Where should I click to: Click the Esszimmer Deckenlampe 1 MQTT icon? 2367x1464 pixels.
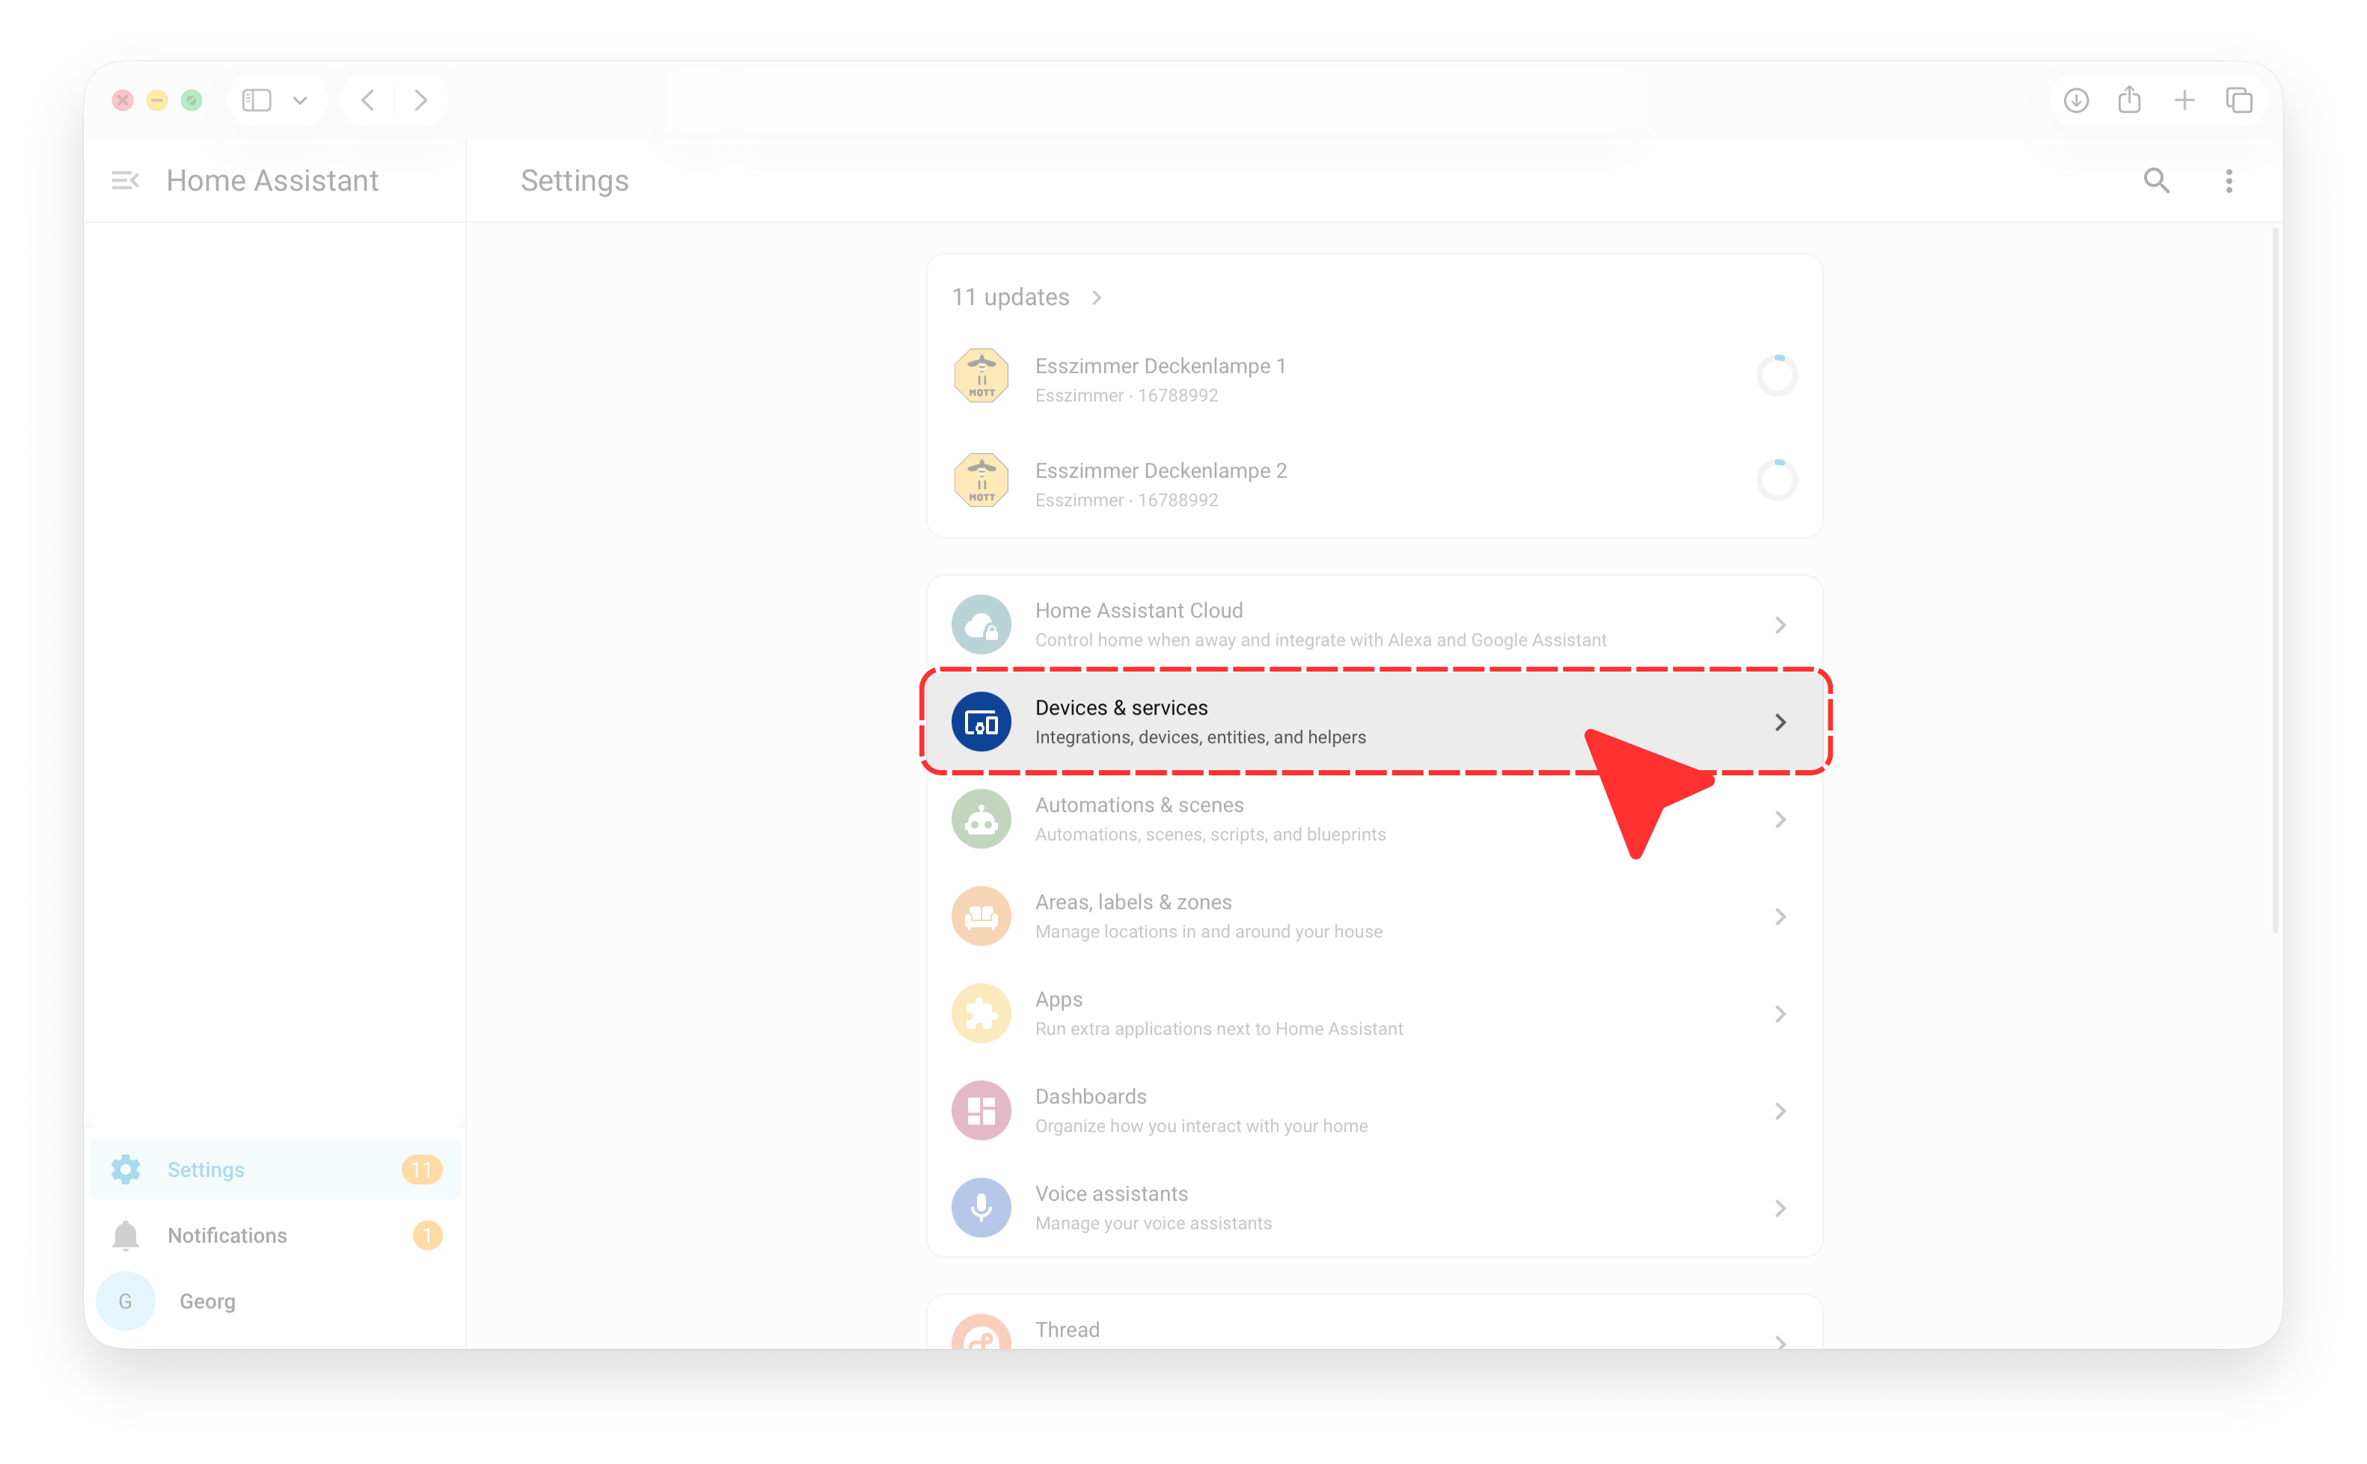click(x=981, y=375)
